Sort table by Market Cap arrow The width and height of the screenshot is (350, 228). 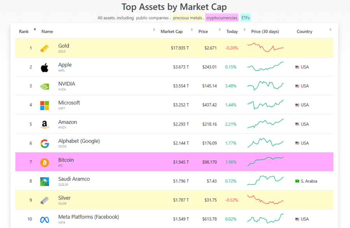192,29
